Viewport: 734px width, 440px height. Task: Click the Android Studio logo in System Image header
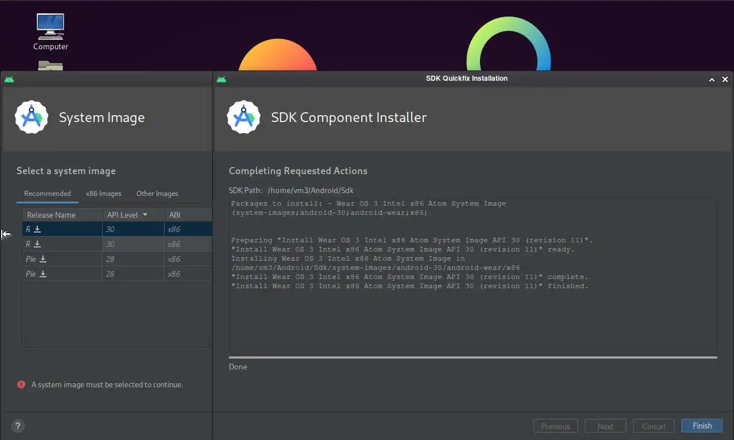pos(32,117)
